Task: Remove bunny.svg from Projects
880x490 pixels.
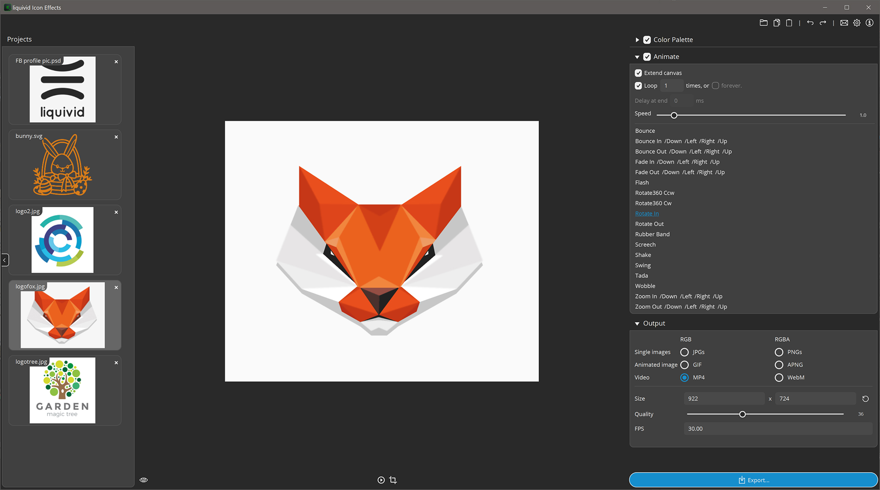Action: 116,137
